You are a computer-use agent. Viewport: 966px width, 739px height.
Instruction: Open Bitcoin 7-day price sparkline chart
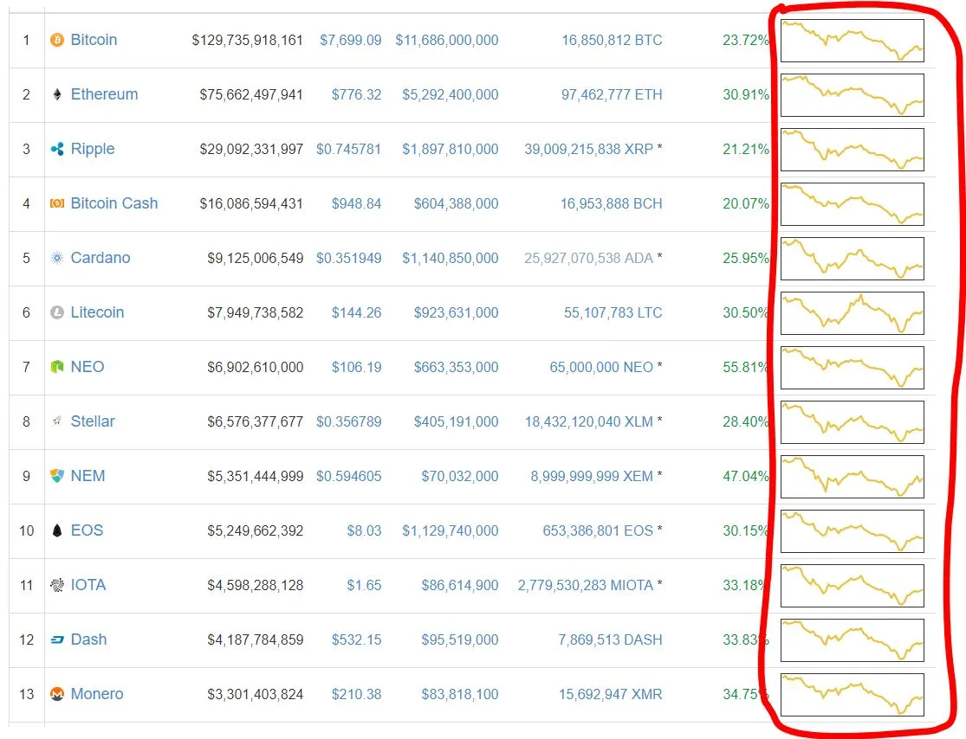(852, 41)
